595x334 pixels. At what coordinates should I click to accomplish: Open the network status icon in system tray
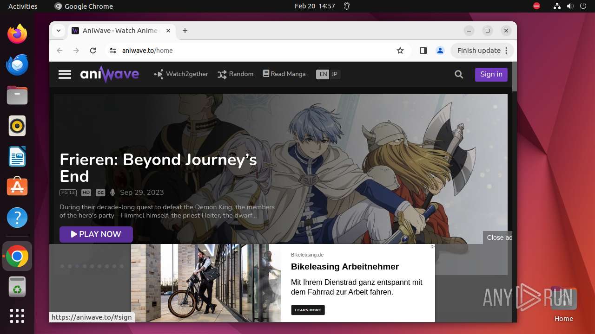tap(557, 6)
